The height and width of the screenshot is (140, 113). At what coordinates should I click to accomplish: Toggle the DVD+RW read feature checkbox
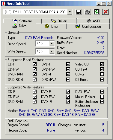(x=68, y=80)
